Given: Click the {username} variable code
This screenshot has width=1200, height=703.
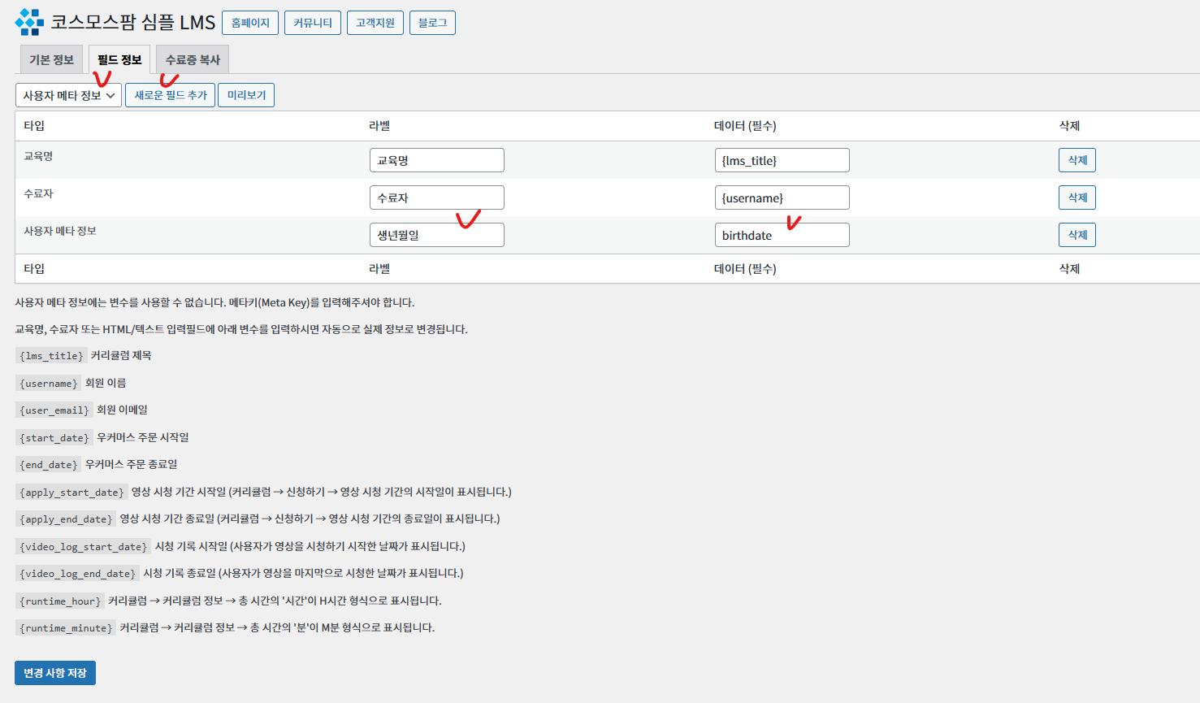Looking at the screenshot, I should [49, 384].
